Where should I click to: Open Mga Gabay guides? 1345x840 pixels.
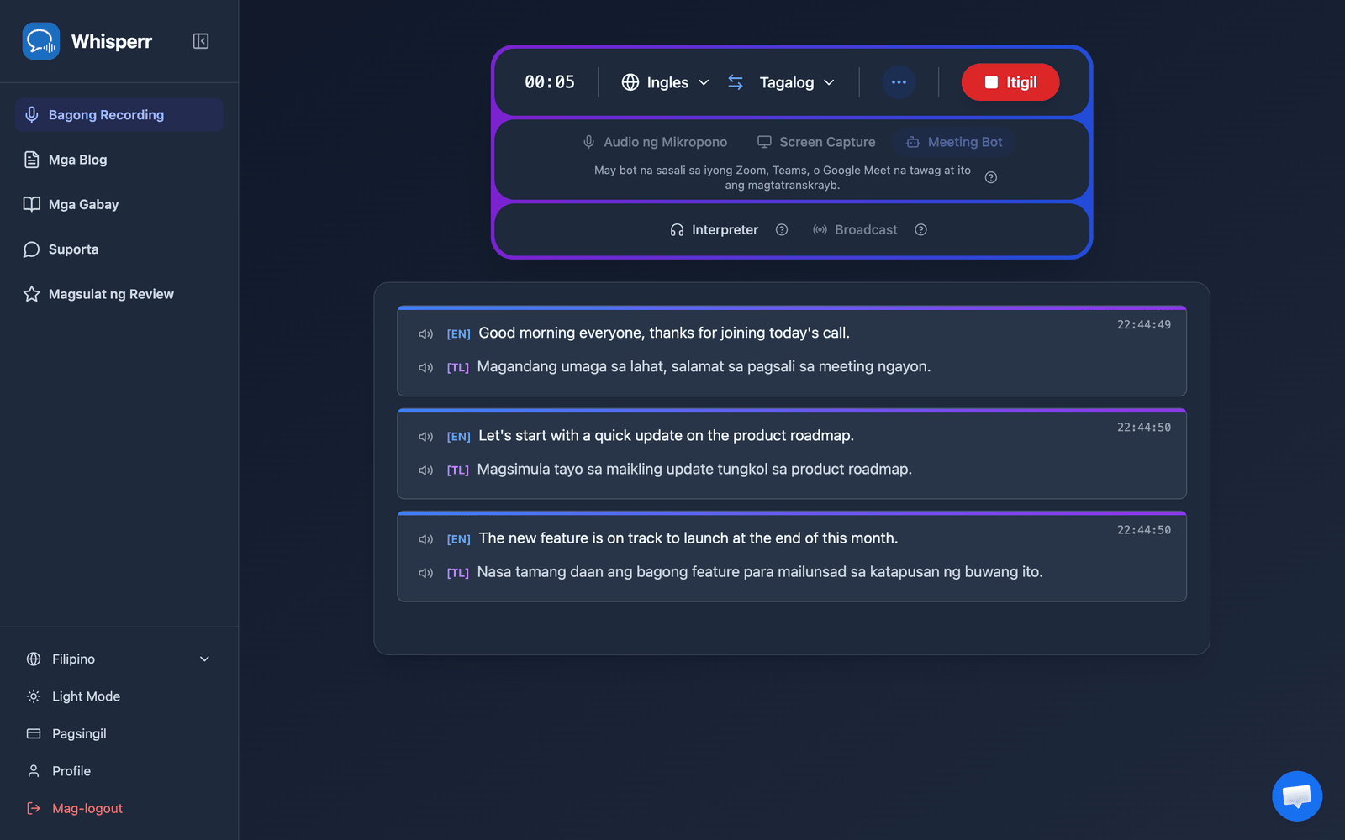coord(119,204)
